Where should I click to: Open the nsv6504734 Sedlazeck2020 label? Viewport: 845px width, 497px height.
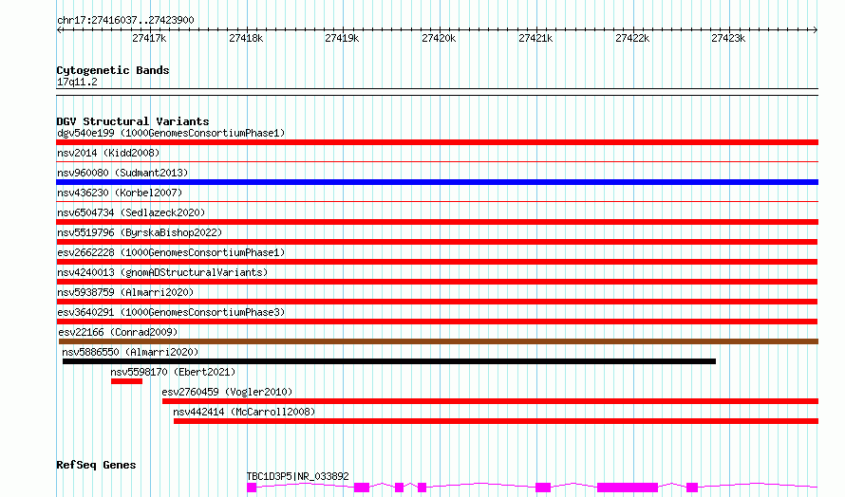(x=131, y=212)
